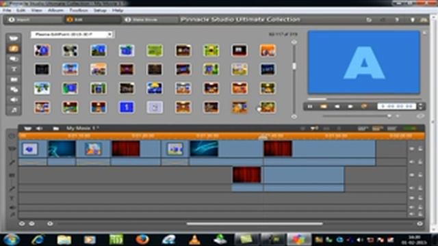Click the orange highlighted player control button
The width and height of the screenshot is (438, 246).
[x=324, y=107]
